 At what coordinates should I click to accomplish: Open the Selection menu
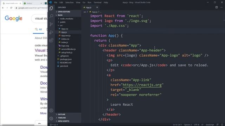70,2
